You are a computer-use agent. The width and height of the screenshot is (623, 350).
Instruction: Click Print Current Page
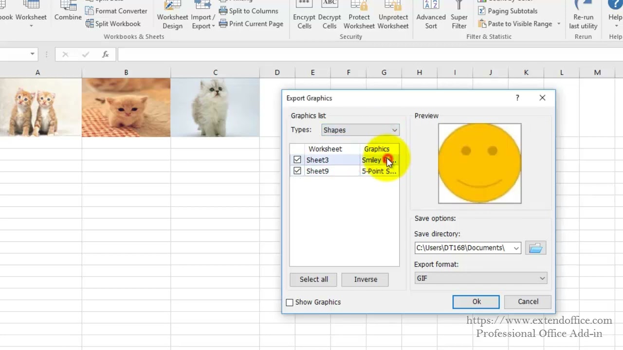[251, 23]
